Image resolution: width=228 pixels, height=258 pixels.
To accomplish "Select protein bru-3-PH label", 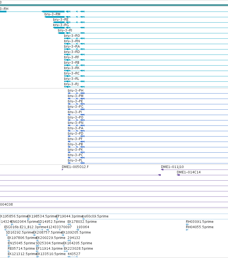I will click(x=76, y=91).
